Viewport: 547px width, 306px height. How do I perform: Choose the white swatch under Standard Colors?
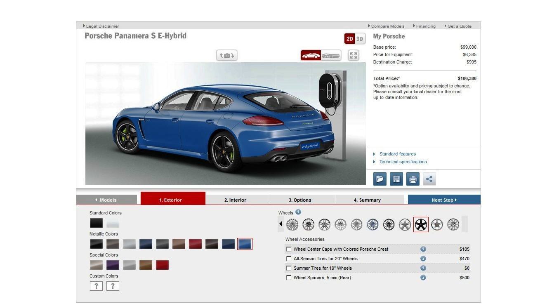(x=113, y=223)
